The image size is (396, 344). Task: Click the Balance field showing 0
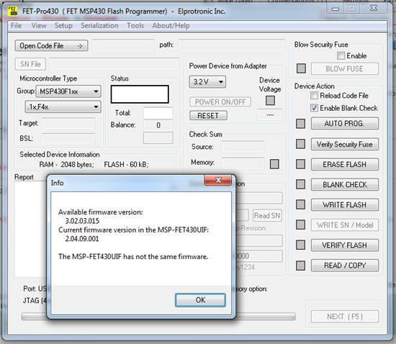(x=158, y=125)
